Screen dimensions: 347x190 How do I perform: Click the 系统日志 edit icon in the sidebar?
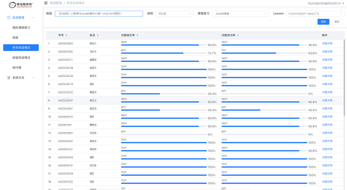[9, 78]
